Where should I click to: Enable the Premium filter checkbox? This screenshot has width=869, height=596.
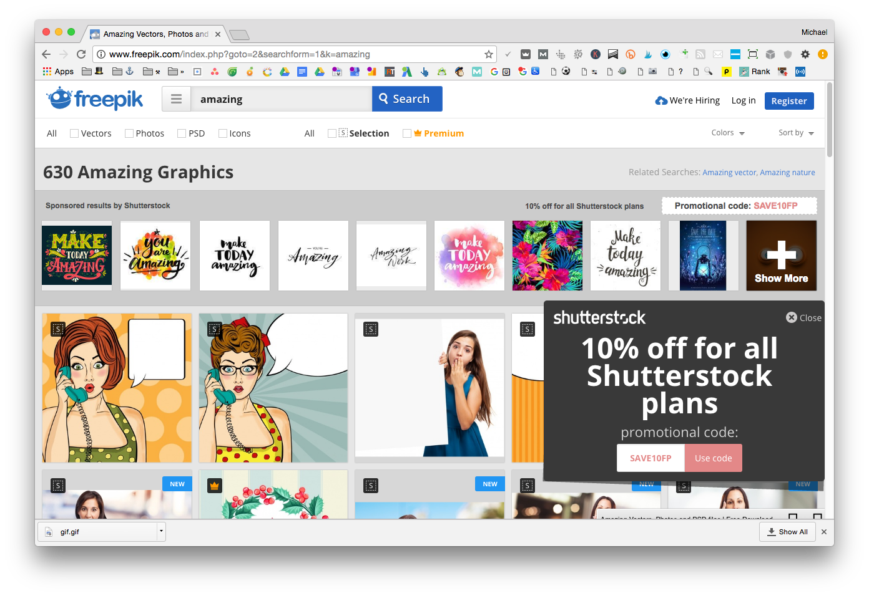point(407,133)
